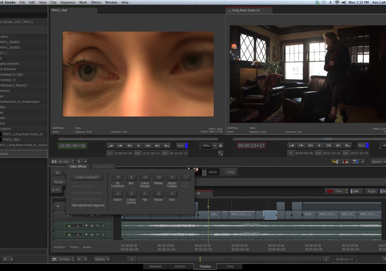Toggle the Ripple mode button
The width and height of the screenshot is (386, 271).
tap(371, 191)
